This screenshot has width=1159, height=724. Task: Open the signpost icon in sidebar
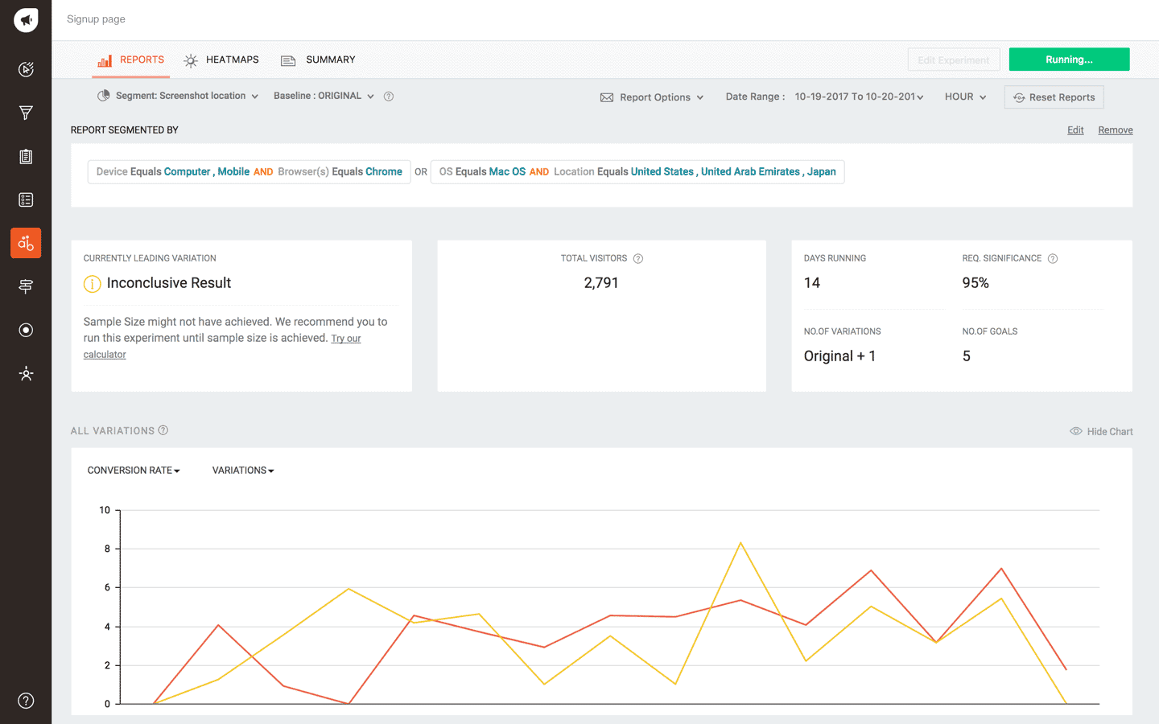click(26, 286)
